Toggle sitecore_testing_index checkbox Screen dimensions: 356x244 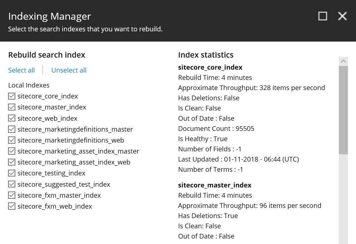click(12, 173)
